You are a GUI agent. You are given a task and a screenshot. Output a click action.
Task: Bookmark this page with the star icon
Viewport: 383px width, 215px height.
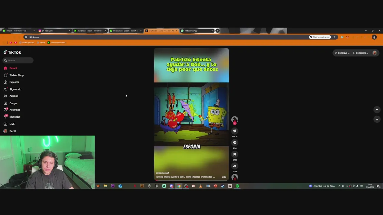[335, 37]
